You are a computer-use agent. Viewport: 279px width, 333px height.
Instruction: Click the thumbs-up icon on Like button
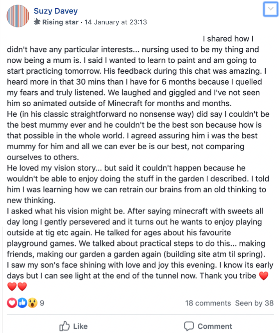64,326
